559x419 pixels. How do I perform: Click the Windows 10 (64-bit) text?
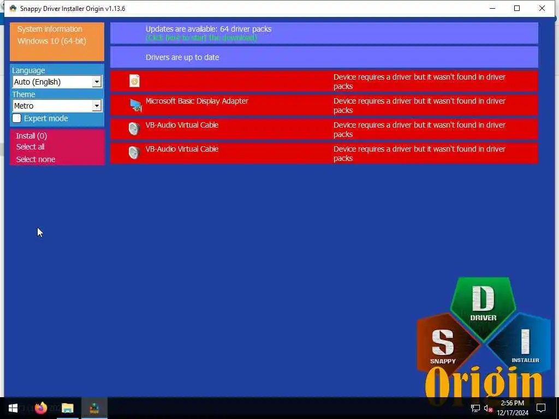pyautogui.click(x=52, y=41)
